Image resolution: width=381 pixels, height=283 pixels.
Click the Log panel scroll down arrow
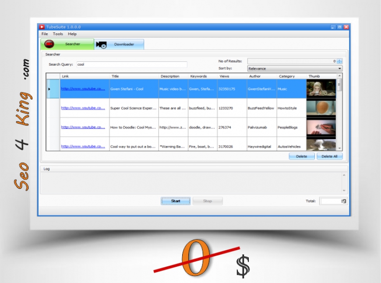pos(344,191)
